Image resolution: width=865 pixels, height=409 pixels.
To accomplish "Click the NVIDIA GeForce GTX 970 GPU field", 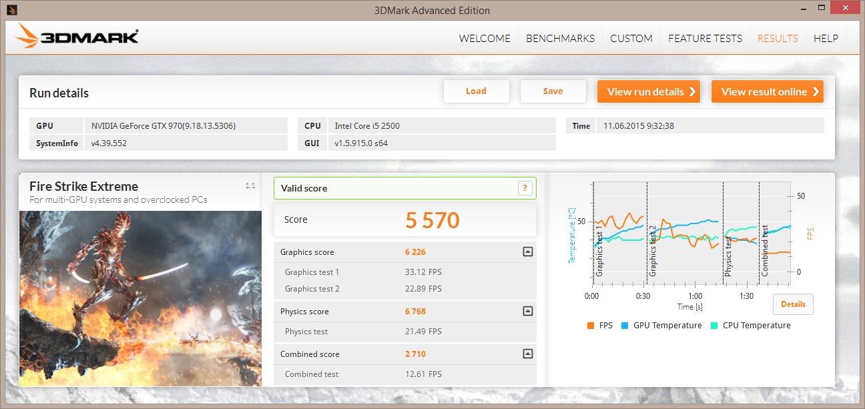I will (186, 125).
